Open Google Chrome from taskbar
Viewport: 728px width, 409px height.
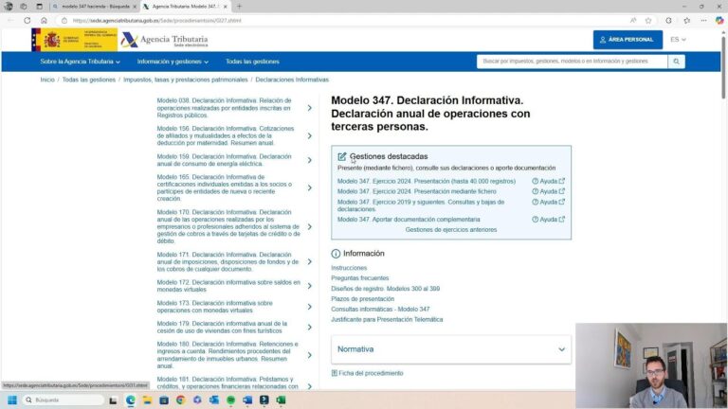click(181, 400)
